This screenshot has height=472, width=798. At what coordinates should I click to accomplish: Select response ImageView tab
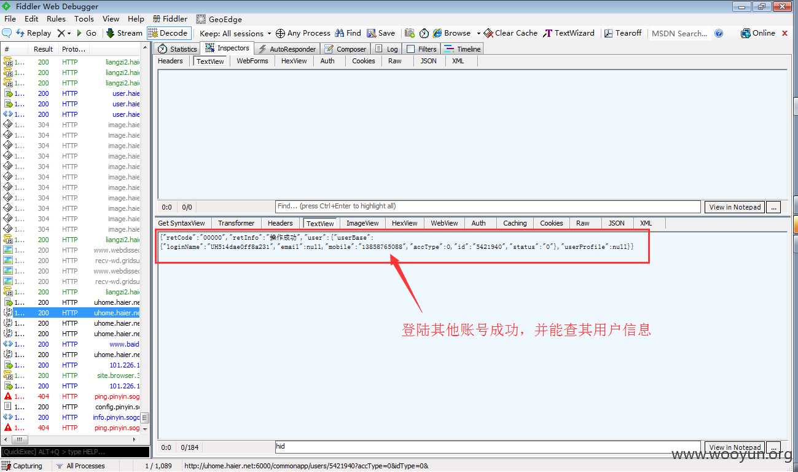[362, 223]
